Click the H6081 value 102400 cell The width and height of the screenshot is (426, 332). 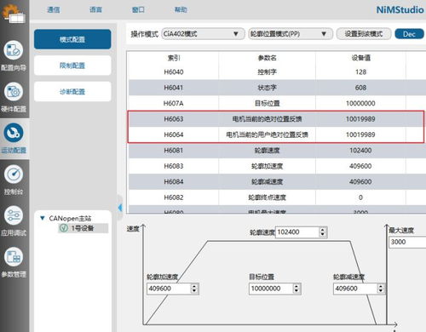[x=360, y=151]
